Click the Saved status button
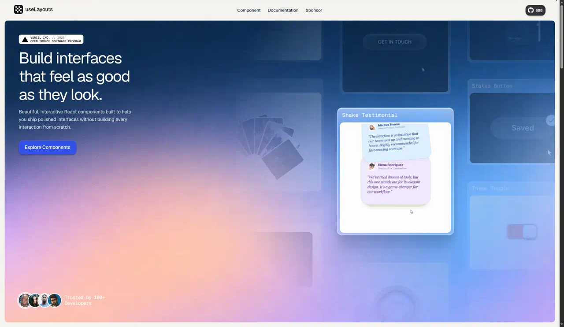 523,128
